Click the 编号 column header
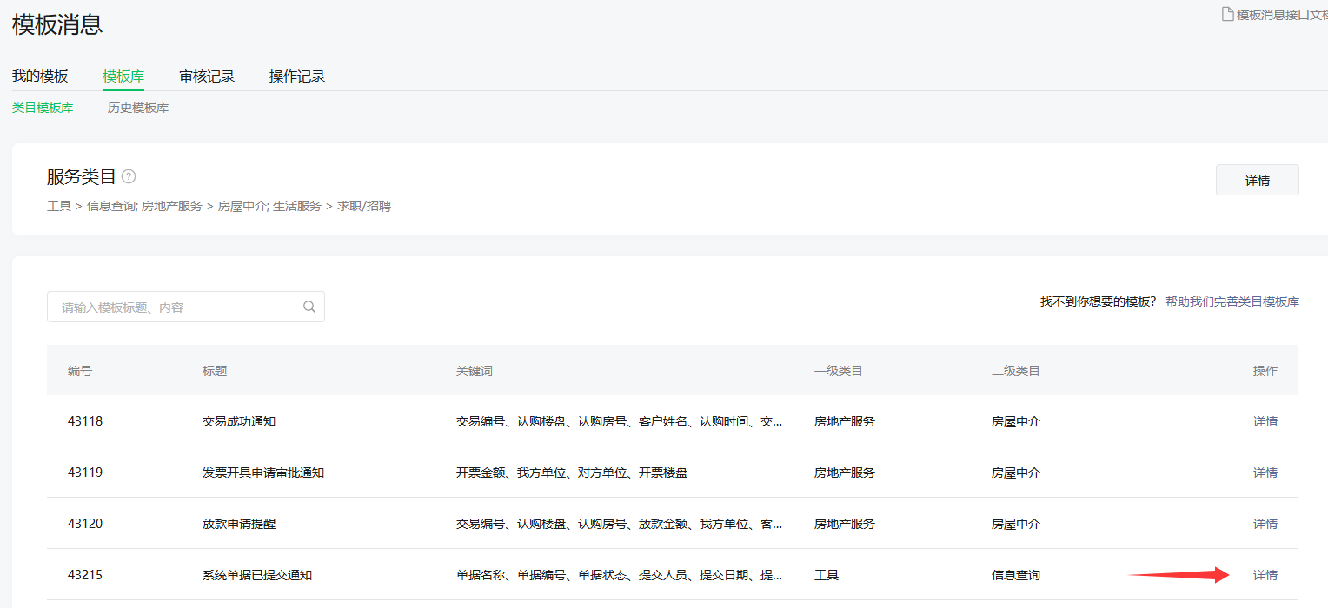1328x608 pixels. (80, 371)
